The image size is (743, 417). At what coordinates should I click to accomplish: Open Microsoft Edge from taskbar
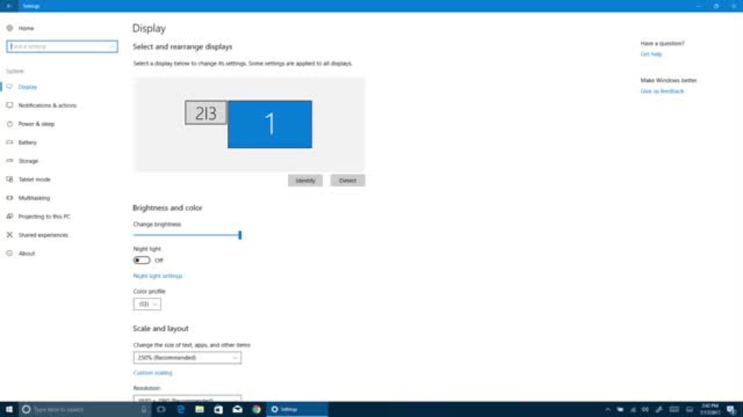coord(181,409)
